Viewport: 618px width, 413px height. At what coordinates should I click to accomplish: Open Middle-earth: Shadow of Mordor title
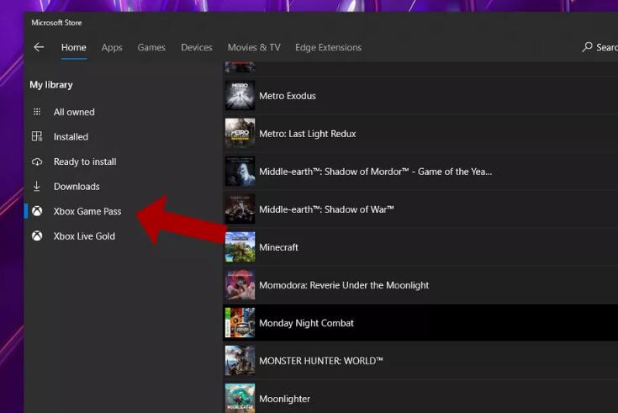(x=375, y=172)
